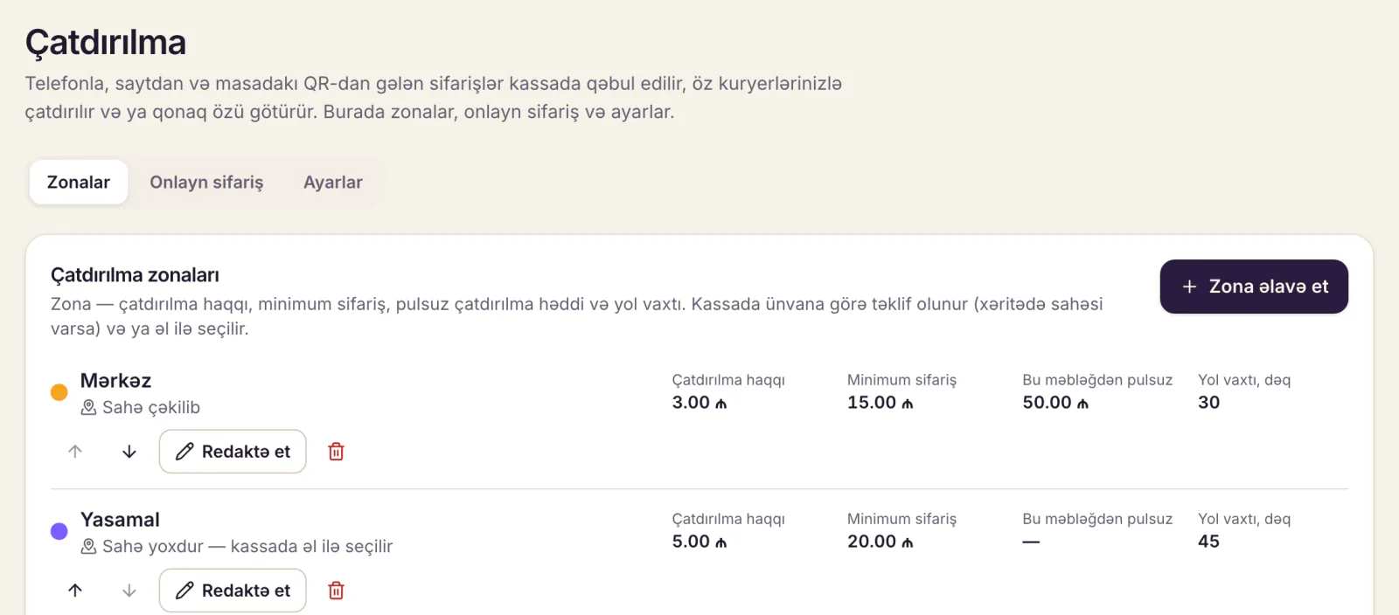Click the map pin icon beside Sahə çəkilib
Screen dimensions: 1399x615
pyautogui.click(x=88, y=408)
